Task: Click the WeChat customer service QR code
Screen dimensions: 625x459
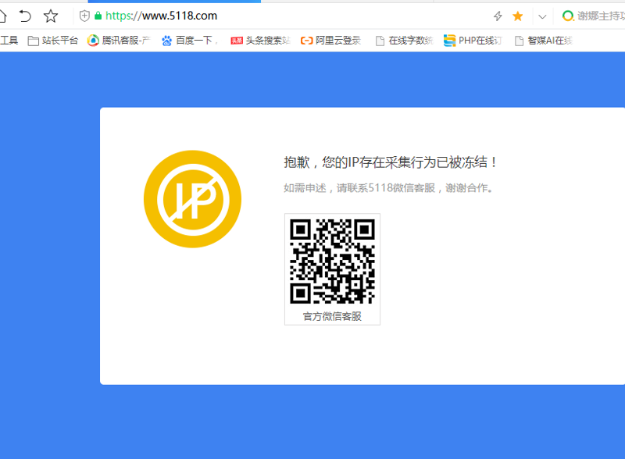Action: [332, 262]
